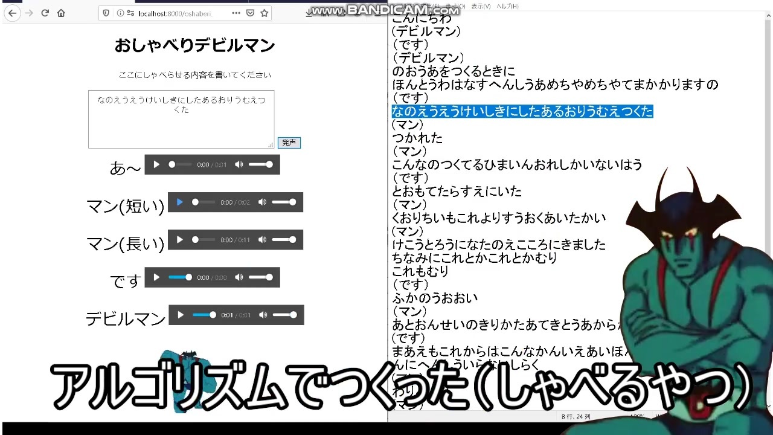Click the line ちなみにこれとかこれとかむり in Notepad

[x=475, y=257]
